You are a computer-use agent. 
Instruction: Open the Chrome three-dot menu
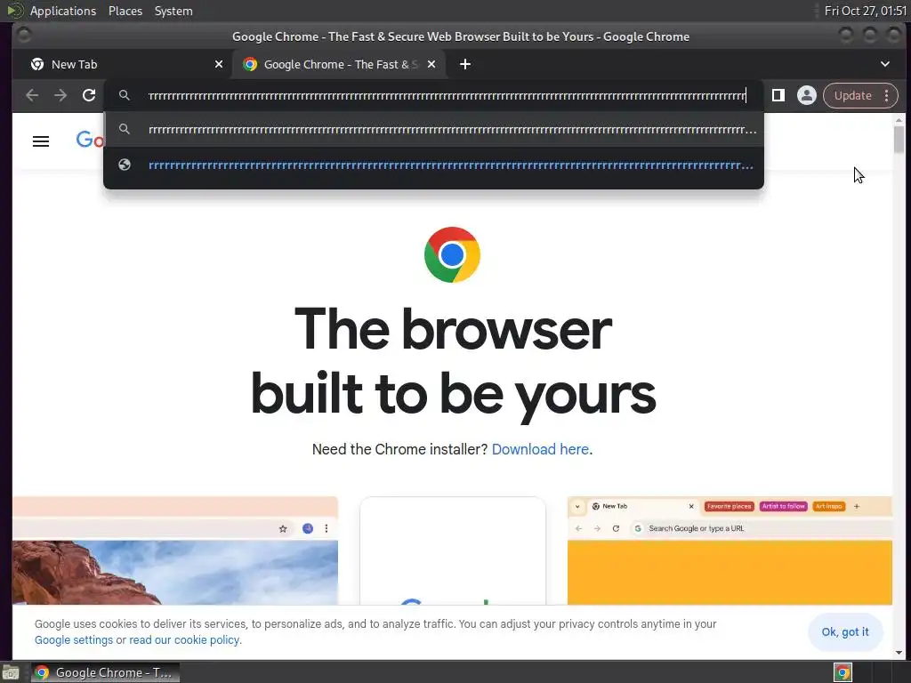click(887, 95)
